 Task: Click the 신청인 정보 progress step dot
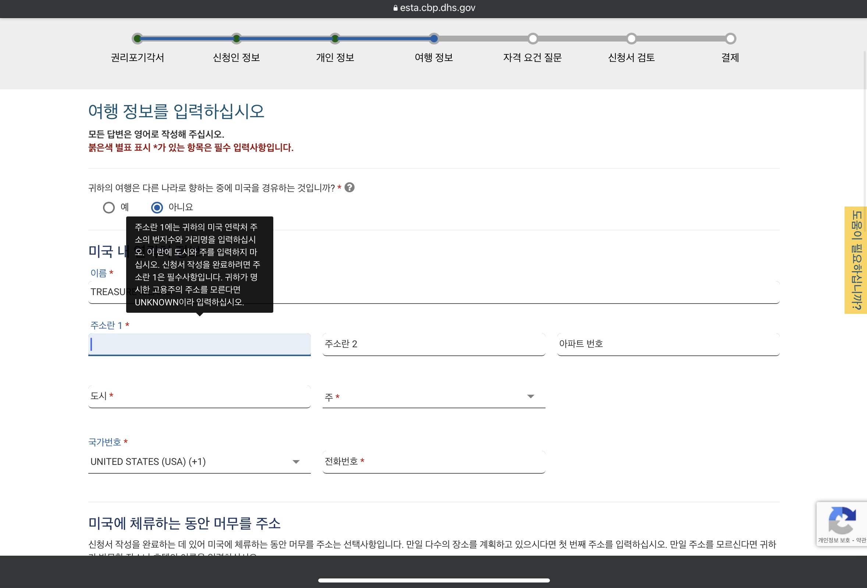pyautogui.click(x=236, y=38)
